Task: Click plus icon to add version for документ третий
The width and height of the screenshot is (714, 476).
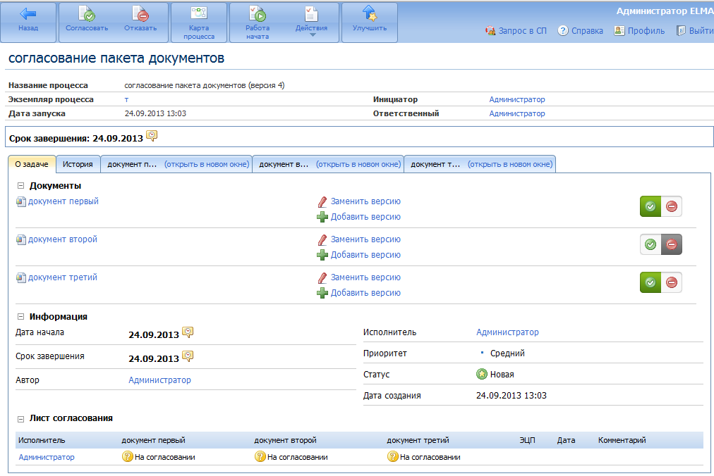Action: point(322,293)
